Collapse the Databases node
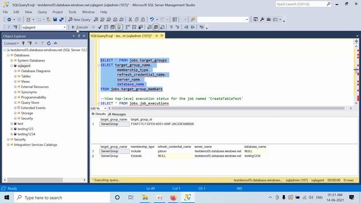The width and height of the screenshot is (361, 203). pyautogui.click(x=8, y=55)
